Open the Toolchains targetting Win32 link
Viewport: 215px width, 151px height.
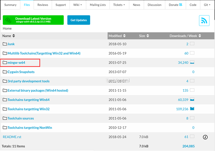coord(28,109)
